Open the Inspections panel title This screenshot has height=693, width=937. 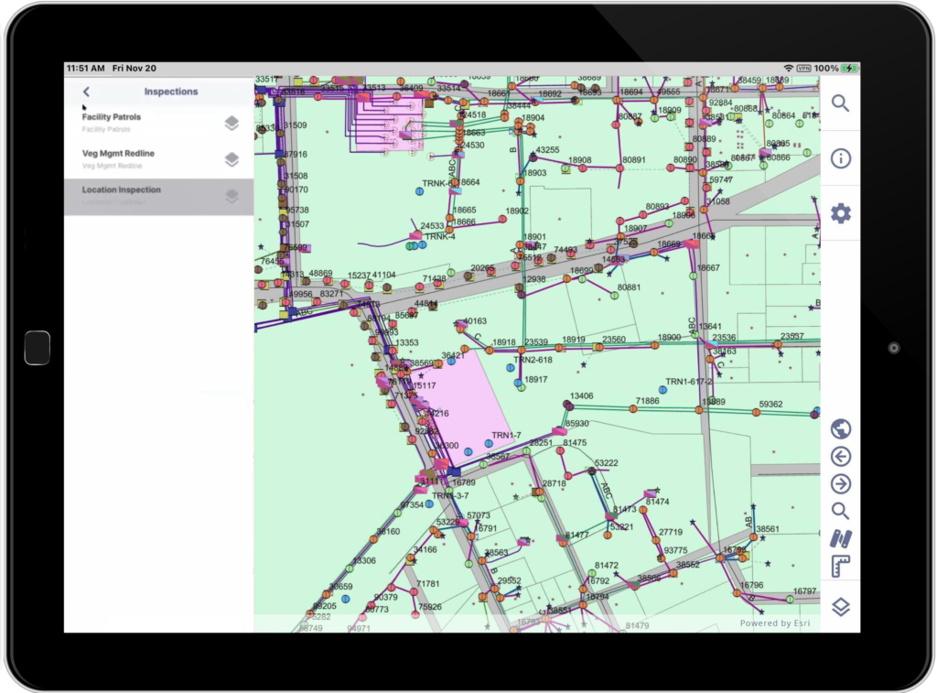tap(171, 92)
